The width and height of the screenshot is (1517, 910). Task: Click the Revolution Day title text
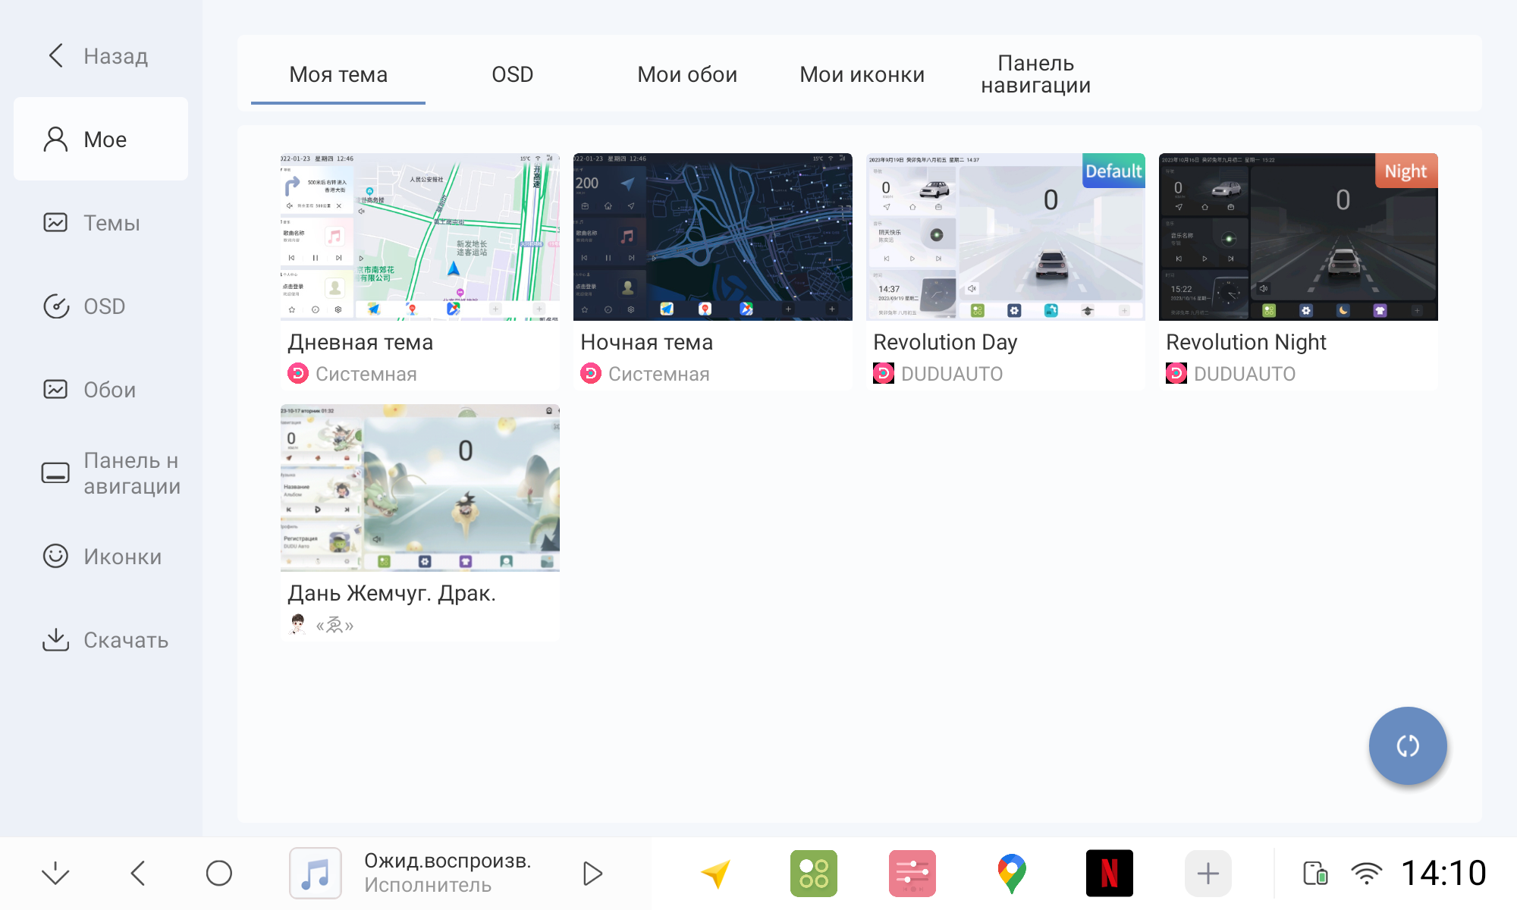(945, 342)
